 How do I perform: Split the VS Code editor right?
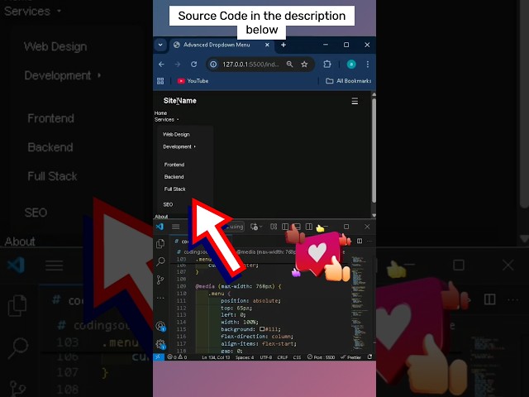[x=360, y=241]
